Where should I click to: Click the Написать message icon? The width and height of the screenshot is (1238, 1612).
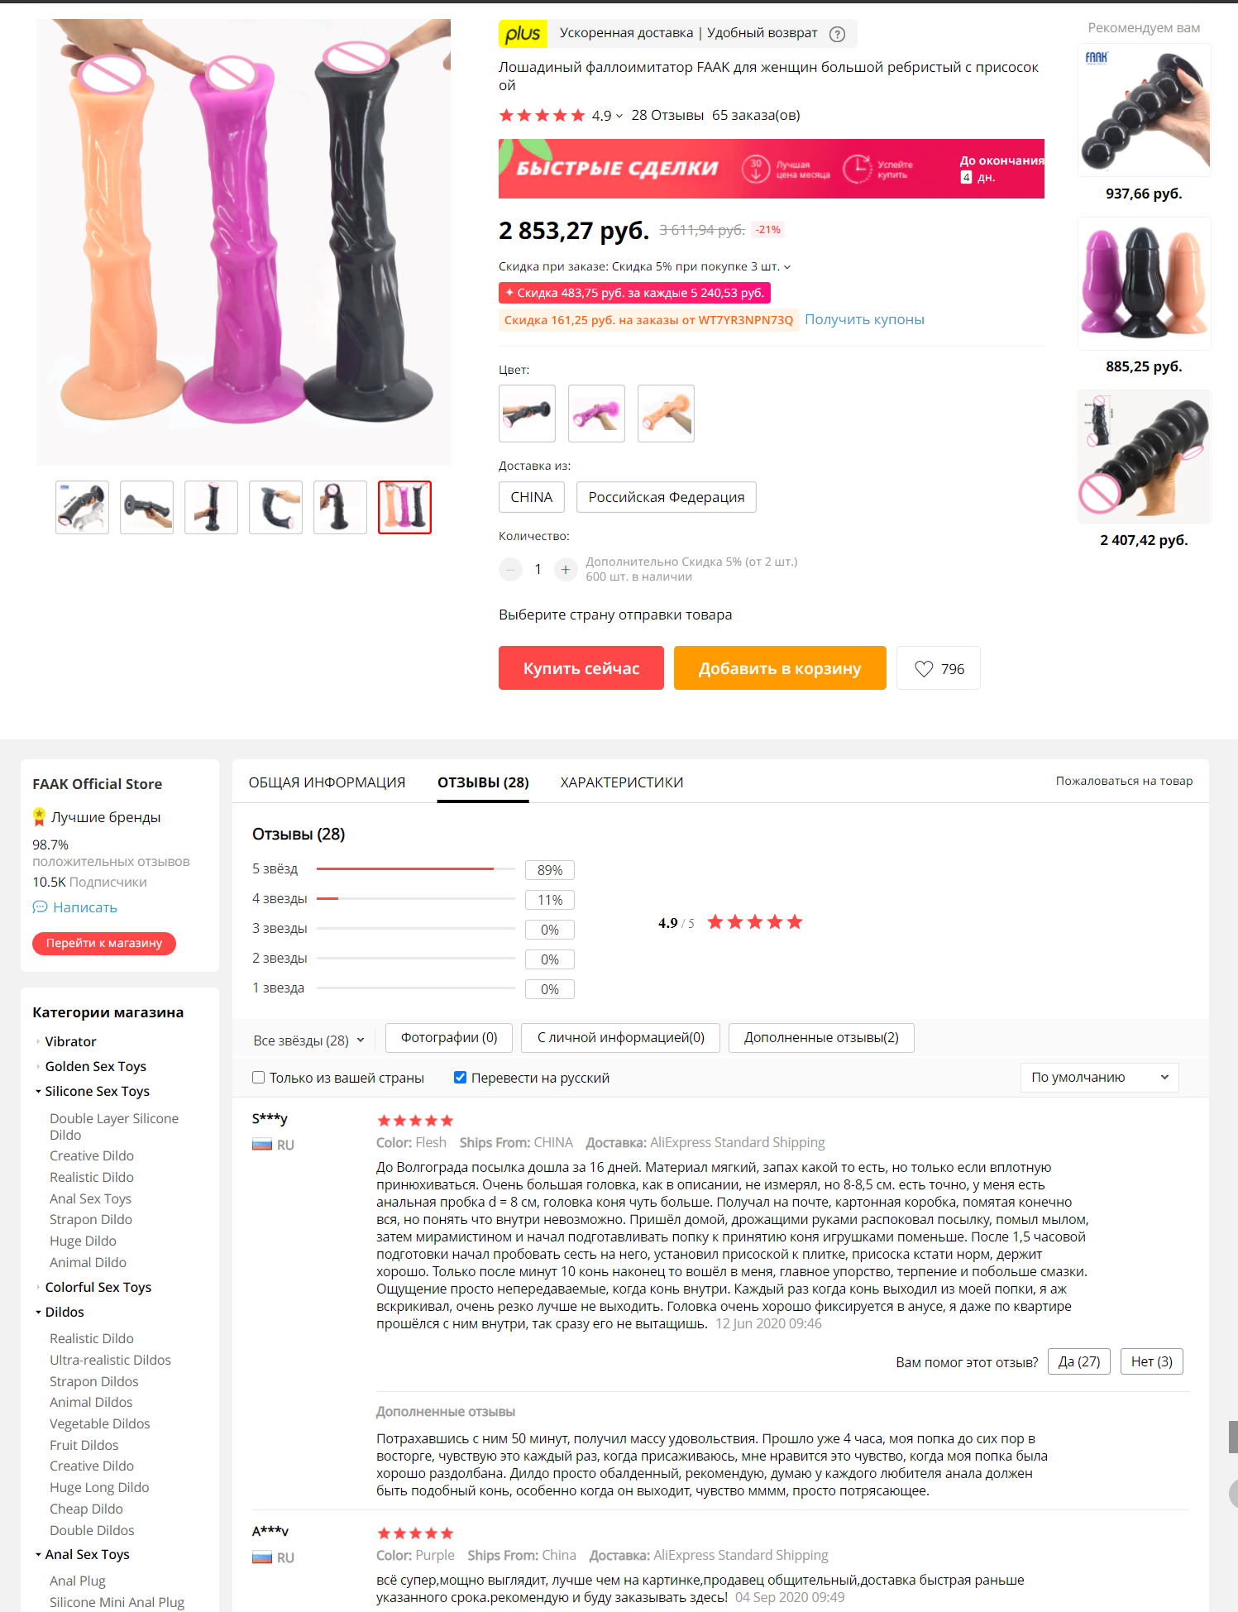pos(40,907)
